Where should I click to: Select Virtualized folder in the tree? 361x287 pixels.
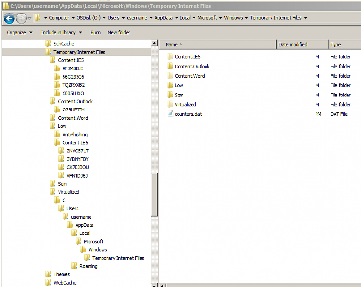pos(68,192)
